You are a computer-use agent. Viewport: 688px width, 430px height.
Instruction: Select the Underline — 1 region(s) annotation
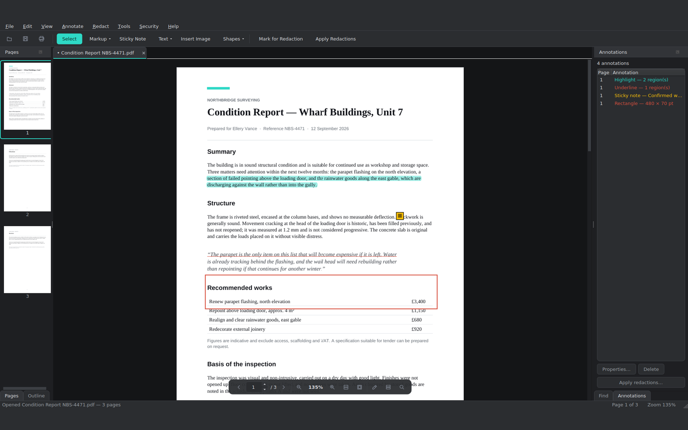[x=641, y=88]
